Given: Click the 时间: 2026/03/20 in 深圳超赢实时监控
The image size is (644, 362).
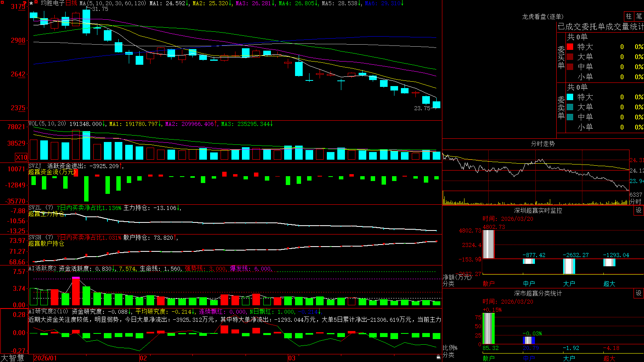Looking at the screenshot, I should [x=508, y=219].
